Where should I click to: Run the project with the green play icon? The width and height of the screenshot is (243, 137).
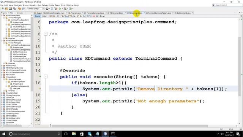(x=60, y=9)
